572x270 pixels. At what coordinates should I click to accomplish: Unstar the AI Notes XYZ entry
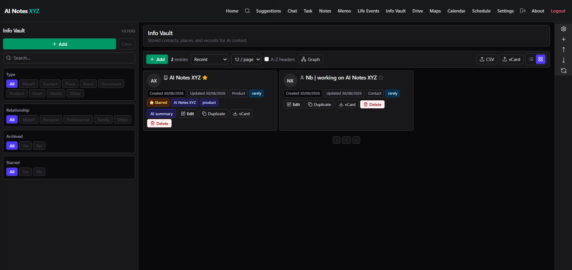(x=205, y=78)
